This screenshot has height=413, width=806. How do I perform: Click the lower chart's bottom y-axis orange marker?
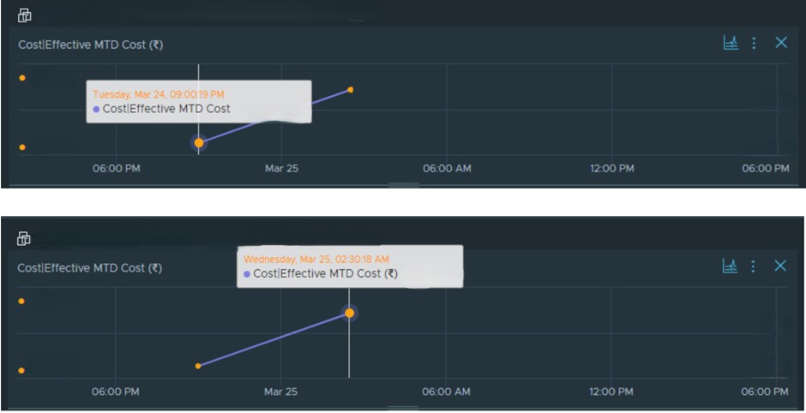click(x=21, y=371)
